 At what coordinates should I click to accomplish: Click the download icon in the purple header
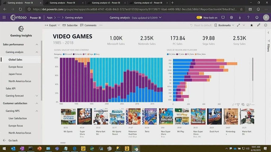point(240,17)
